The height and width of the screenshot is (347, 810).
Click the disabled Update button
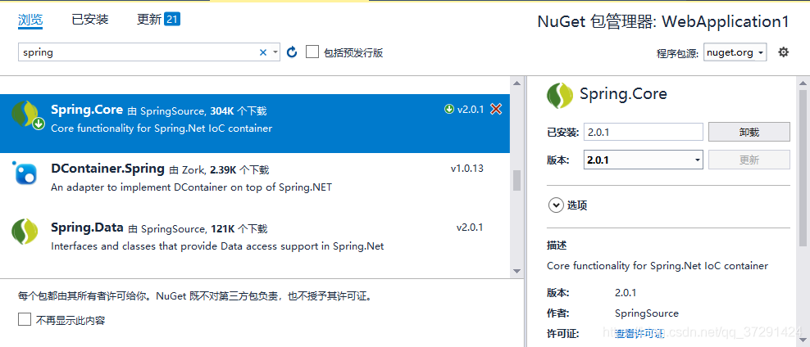749,160
